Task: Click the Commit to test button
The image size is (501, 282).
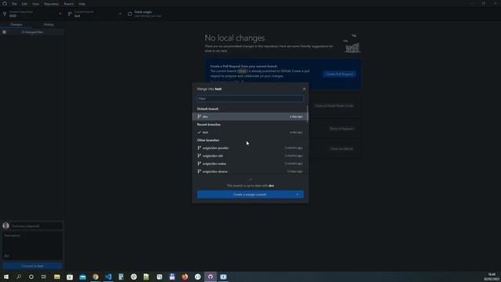Action: pos(32,266)
